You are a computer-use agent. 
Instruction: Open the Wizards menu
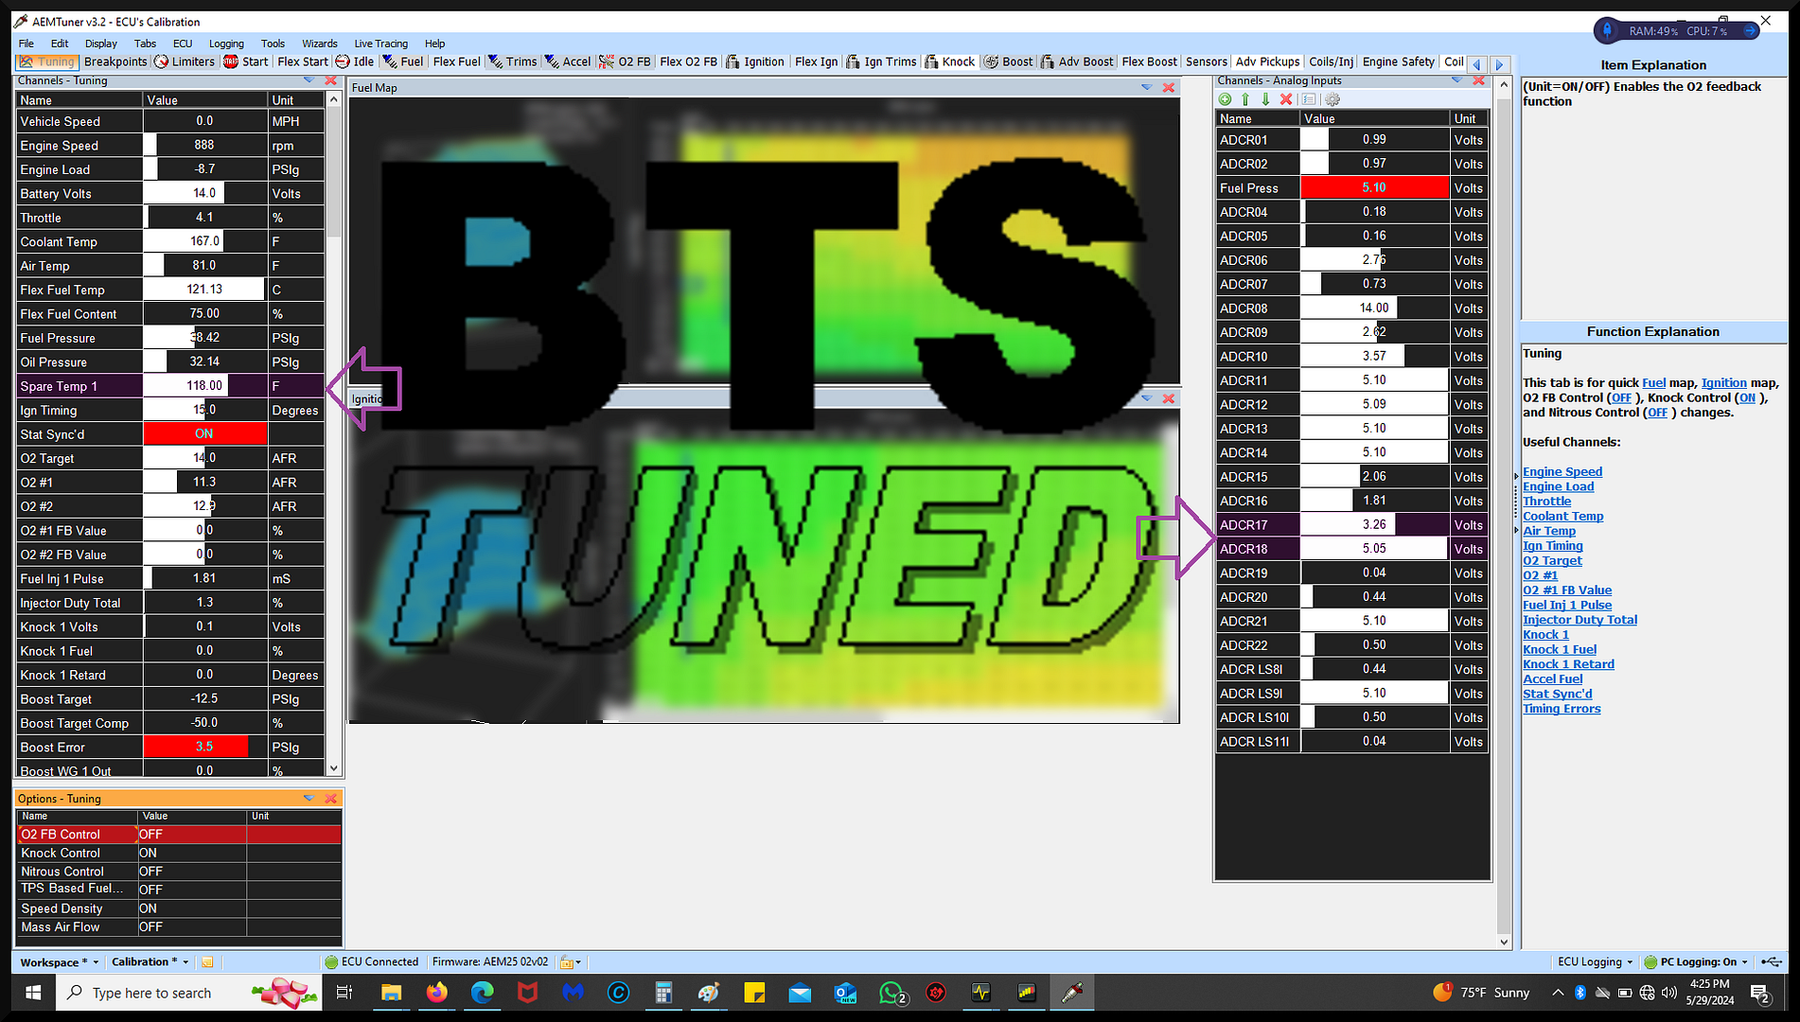(x=320, y=43)
